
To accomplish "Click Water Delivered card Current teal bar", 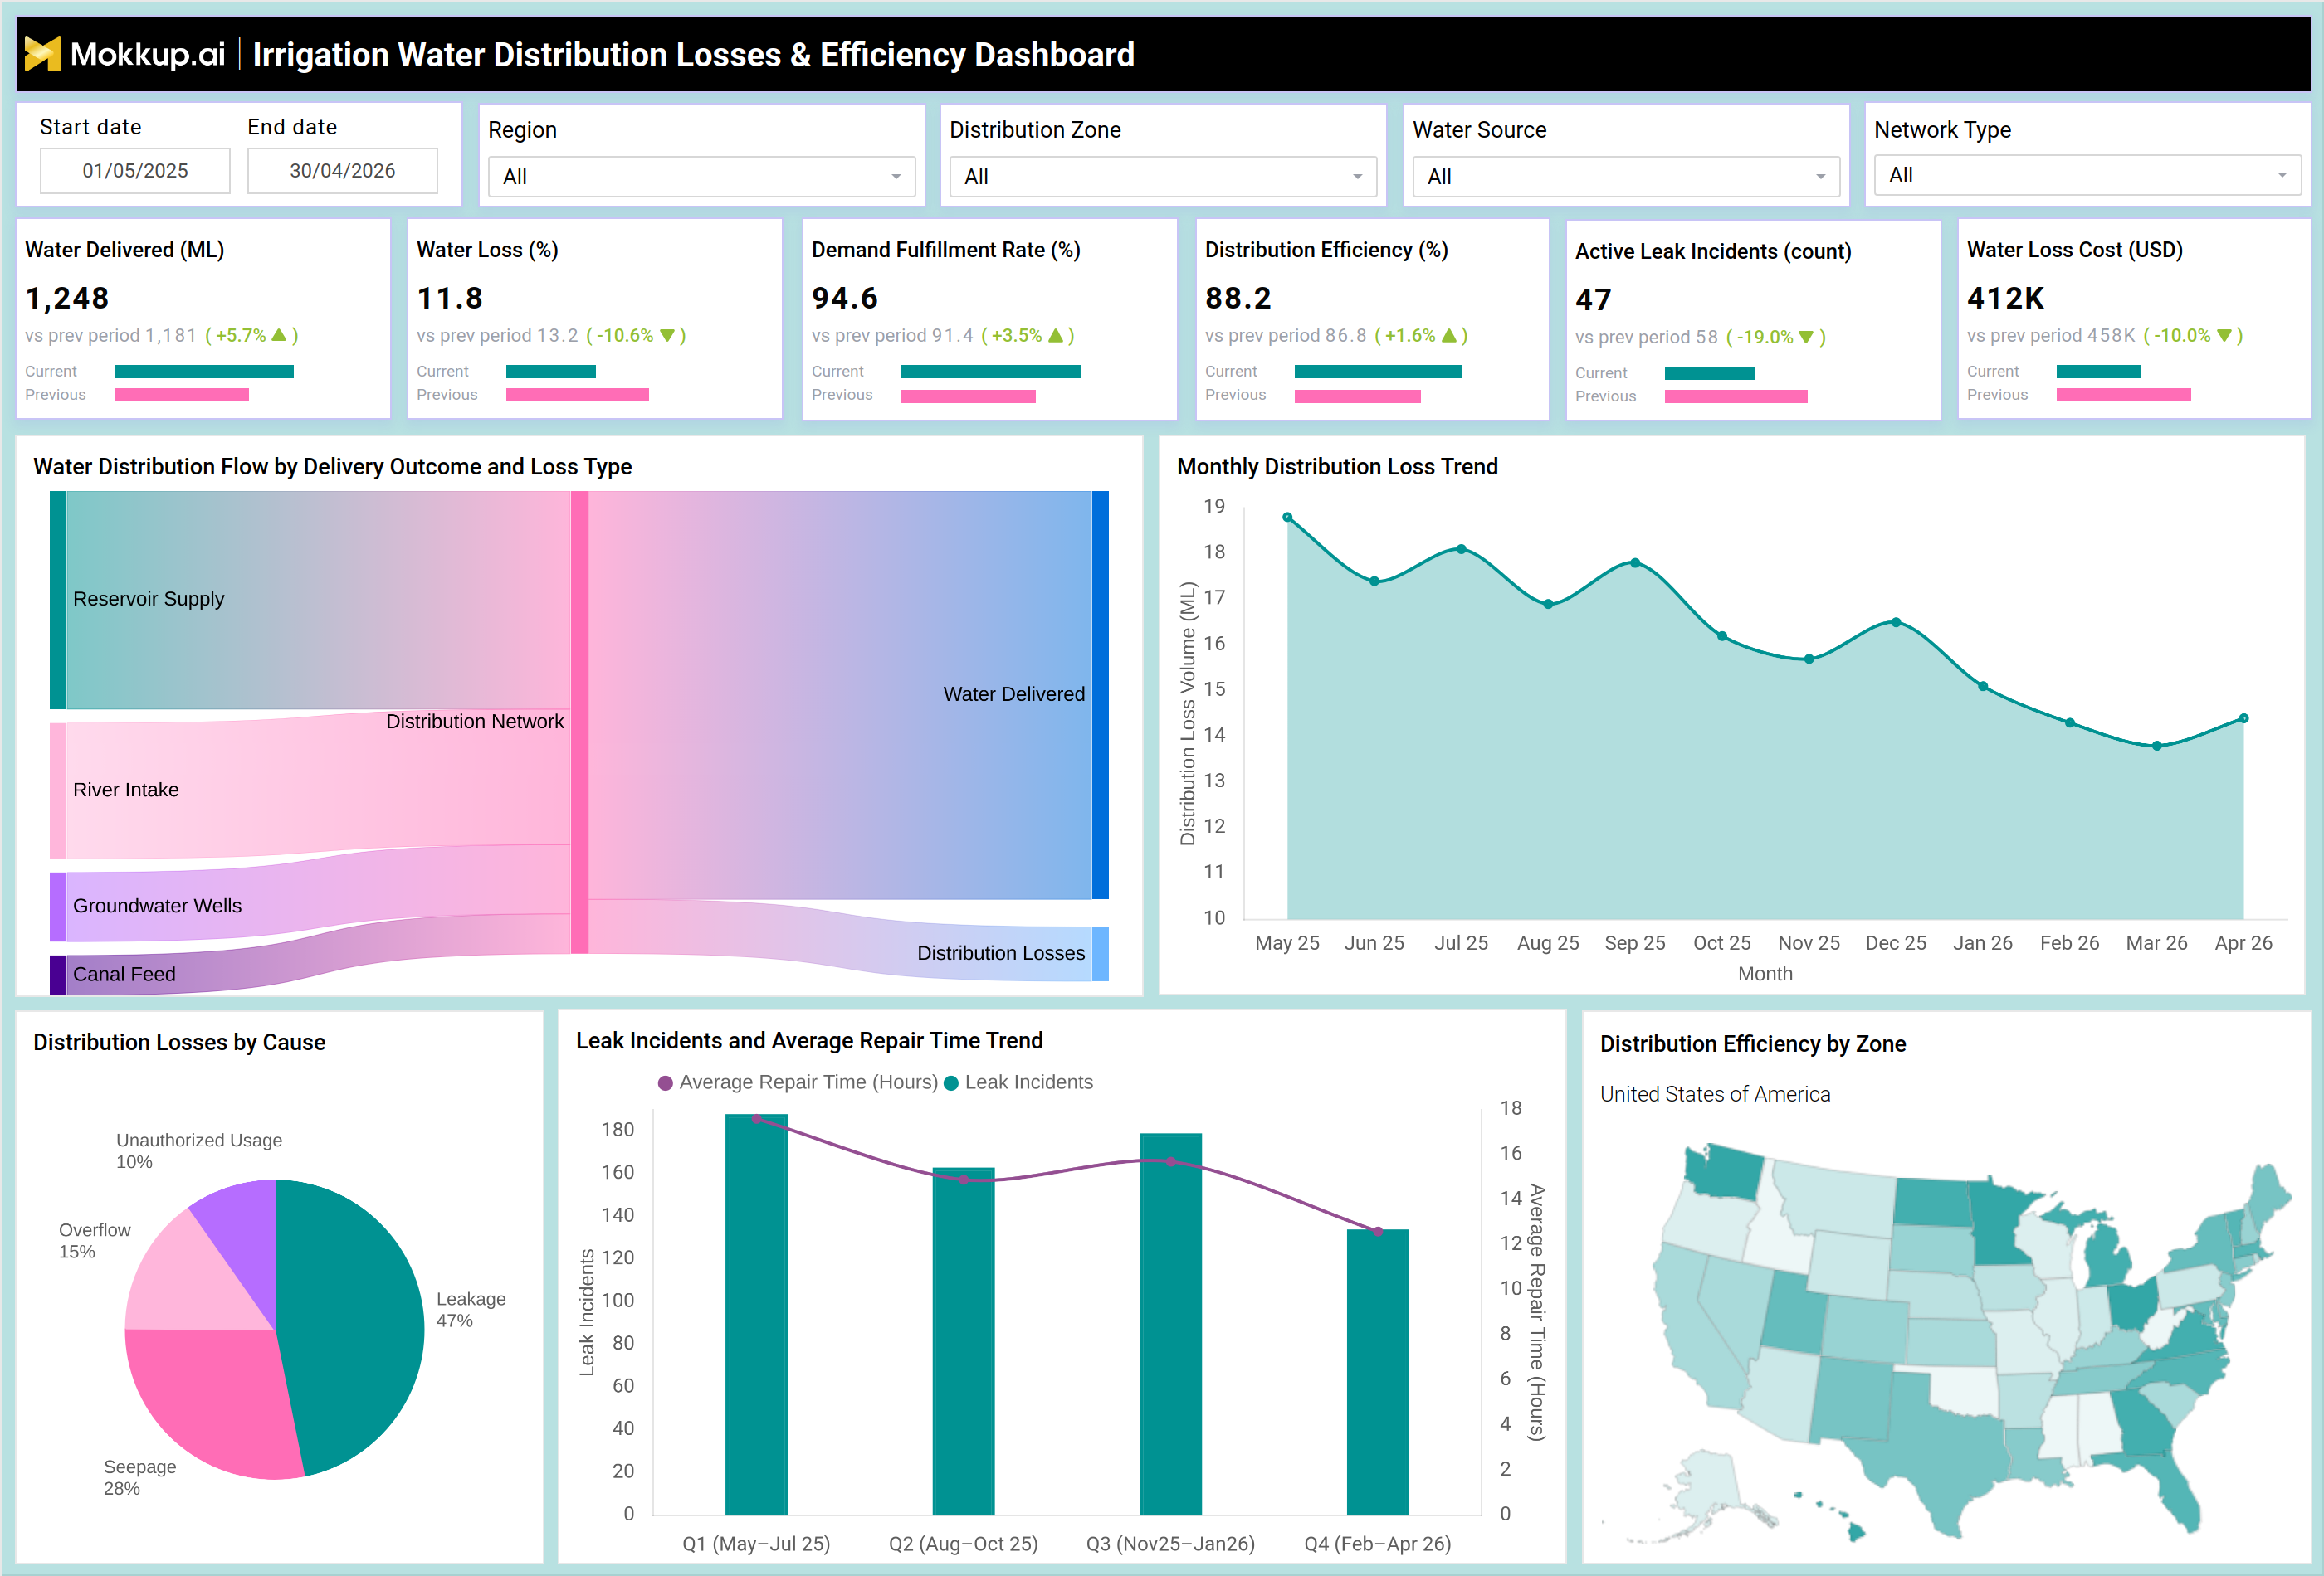I will point(204,372).
